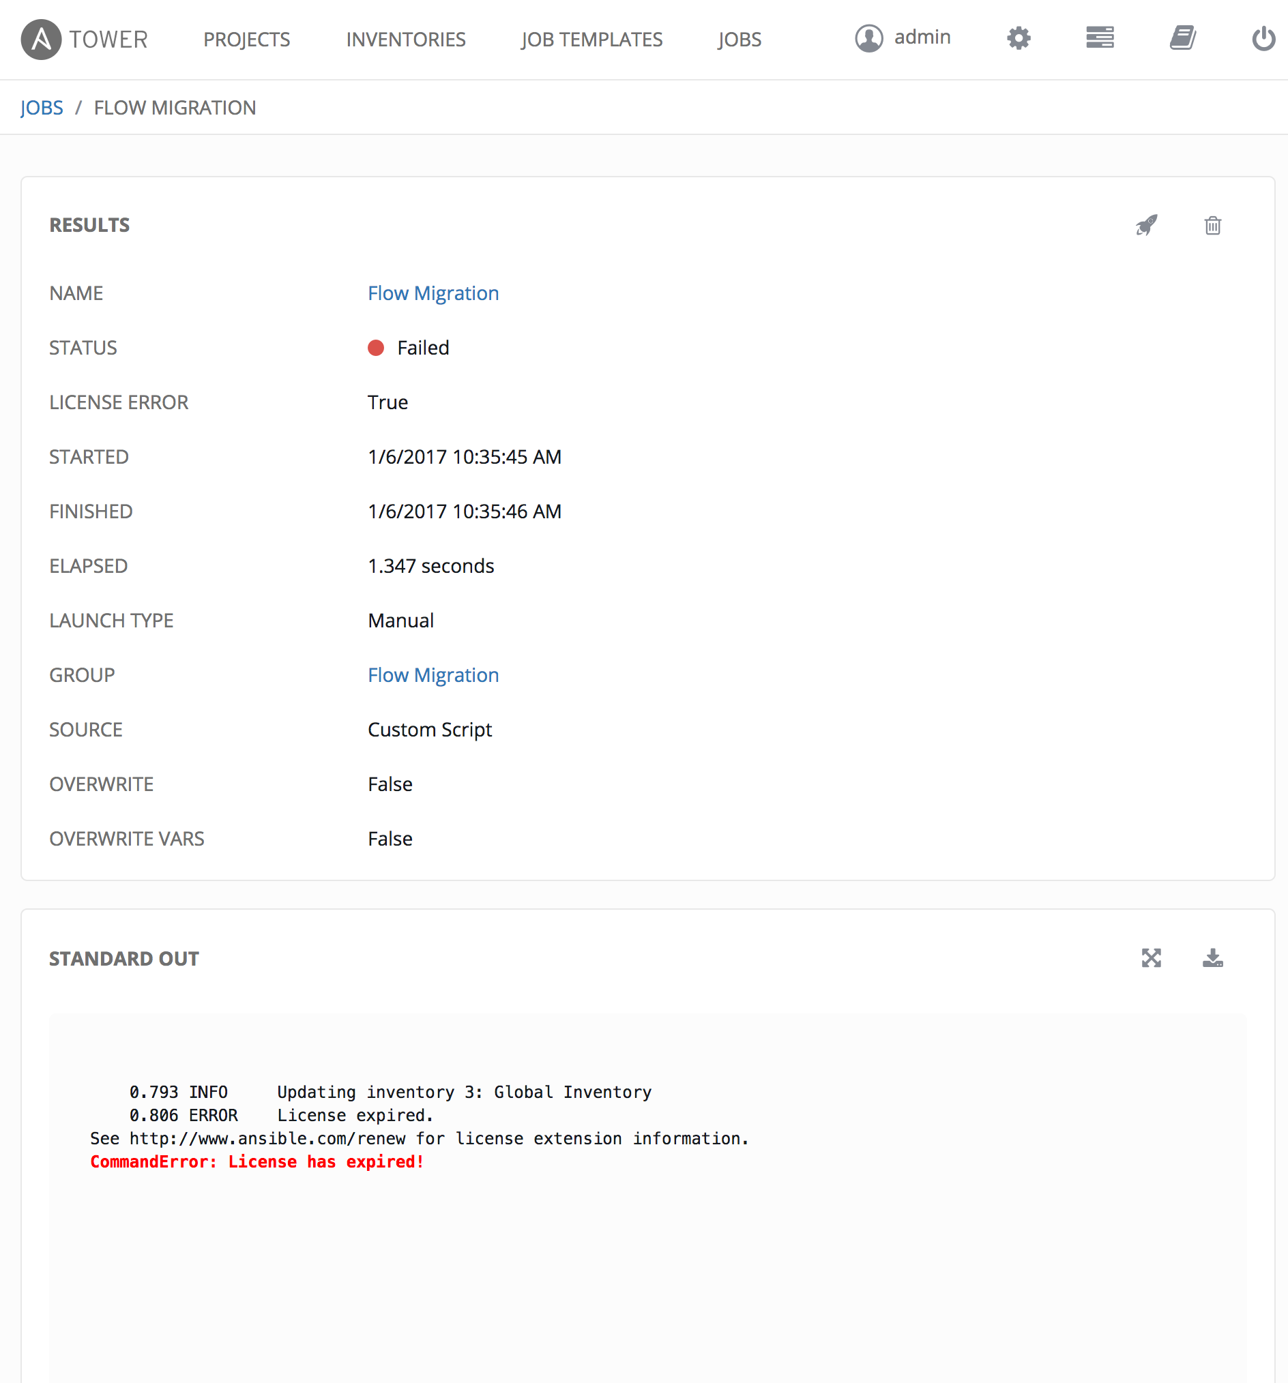
Task: Select Jobs in the top navigation
Action: [x=739, y=40]
